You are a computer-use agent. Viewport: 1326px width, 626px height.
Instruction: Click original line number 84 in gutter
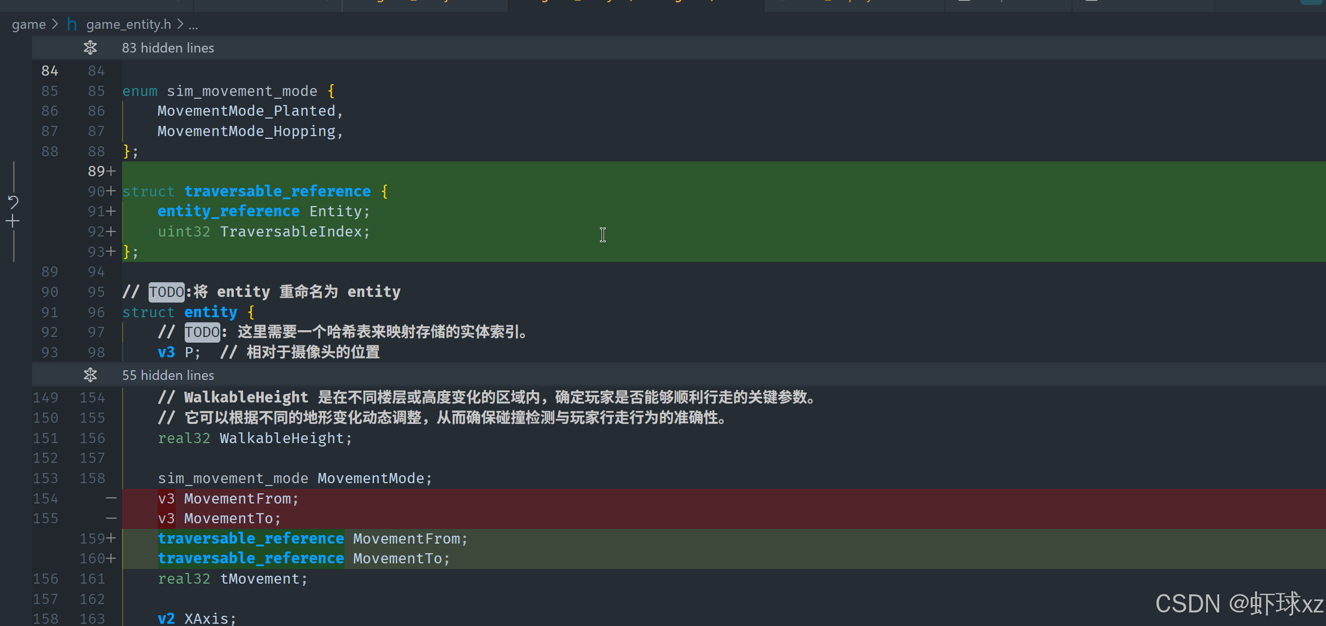[x=50, y=71]
